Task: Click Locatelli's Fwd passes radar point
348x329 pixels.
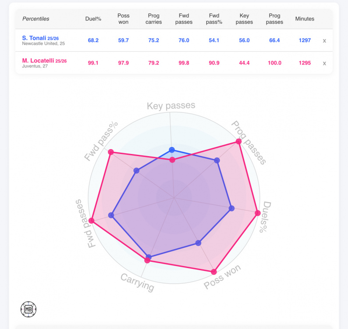Action: (x=92, y=220)
